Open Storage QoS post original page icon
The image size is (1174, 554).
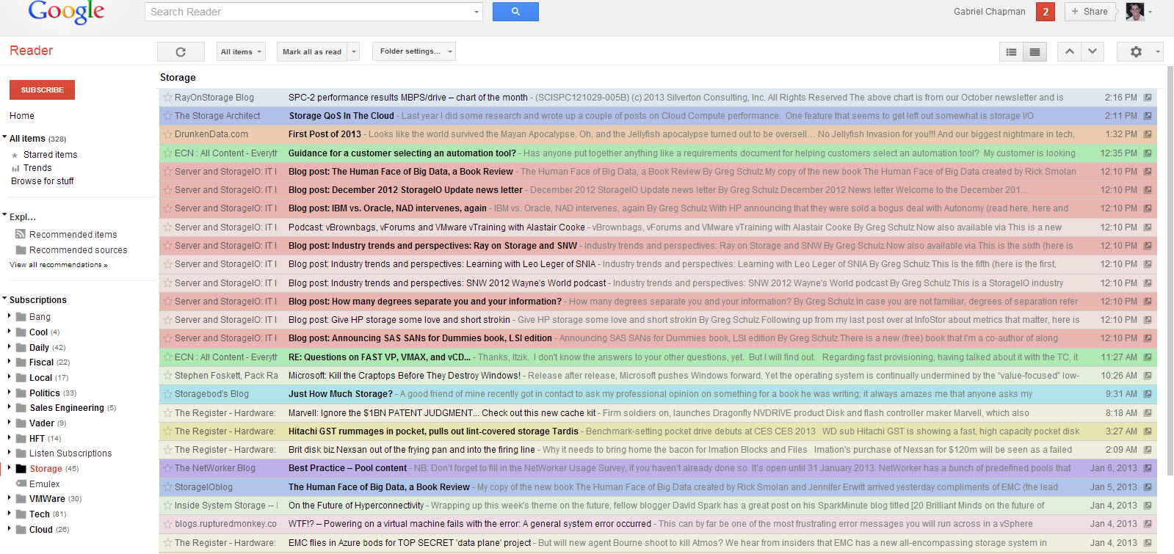pyautogui.click(x=1148, y=116)
